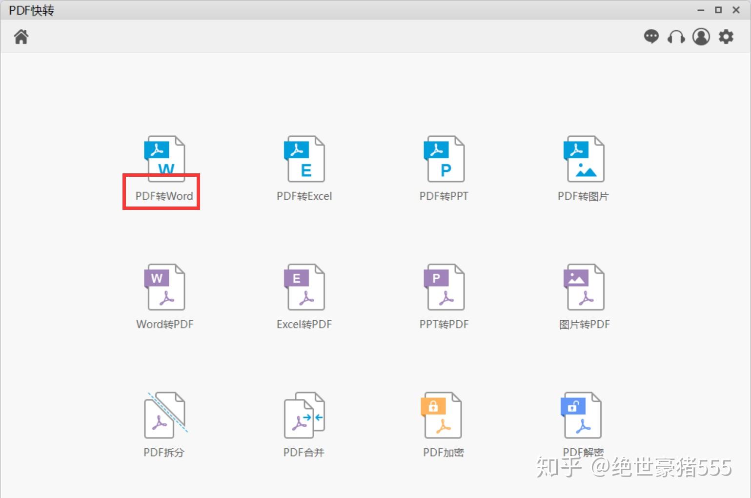
Task: Open the PDF转Word converter icon
Action: (x=164, y=159)
